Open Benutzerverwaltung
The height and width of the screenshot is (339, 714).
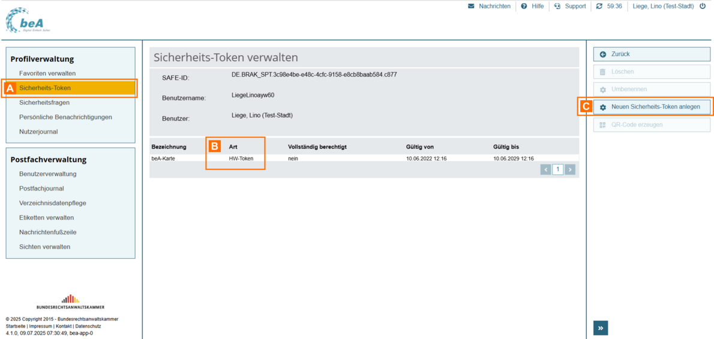[x=48, y=174]
